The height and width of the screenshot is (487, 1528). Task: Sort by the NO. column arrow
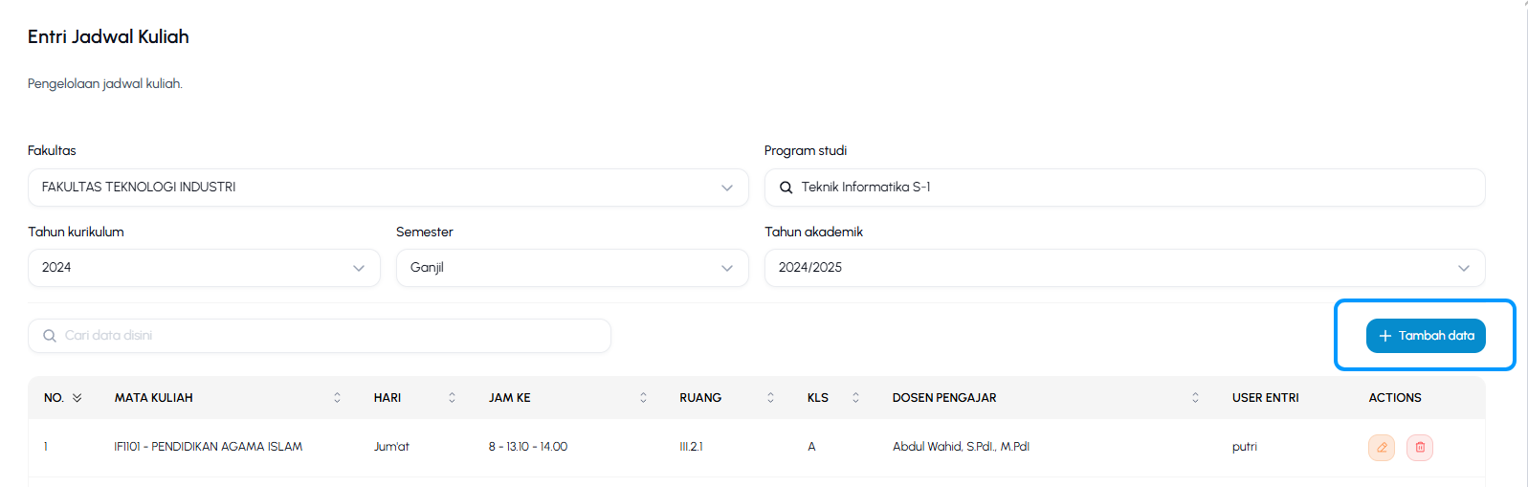78,398
